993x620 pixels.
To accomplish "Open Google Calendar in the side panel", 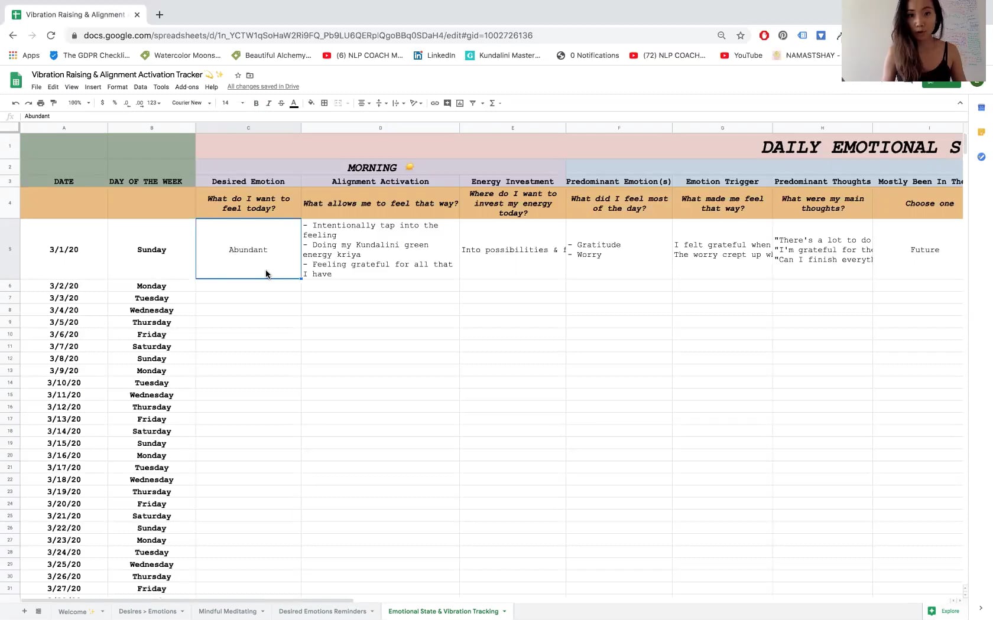I will pos(982,107).
